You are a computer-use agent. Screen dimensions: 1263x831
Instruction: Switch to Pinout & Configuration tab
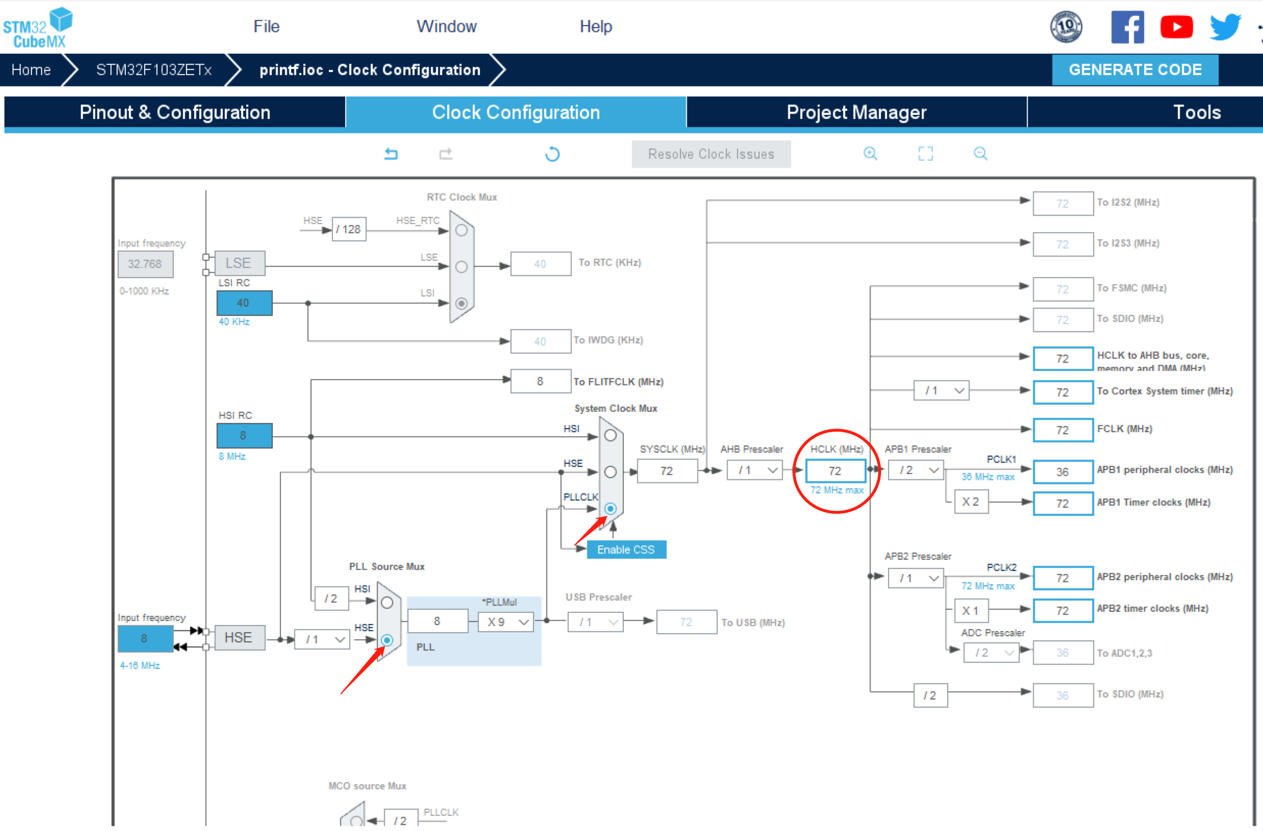(175, 112)
